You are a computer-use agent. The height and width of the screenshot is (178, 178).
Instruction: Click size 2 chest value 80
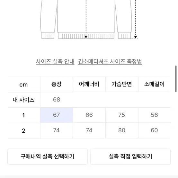pyautogui.click(x=122, y=130)
